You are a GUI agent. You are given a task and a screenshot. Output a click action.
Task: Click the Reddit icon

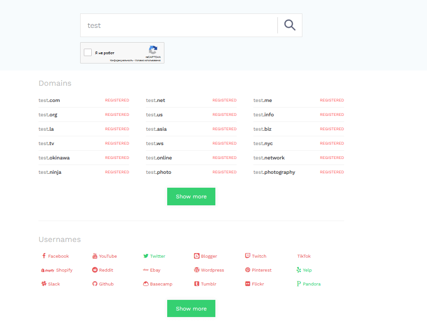tap(95, 270)
